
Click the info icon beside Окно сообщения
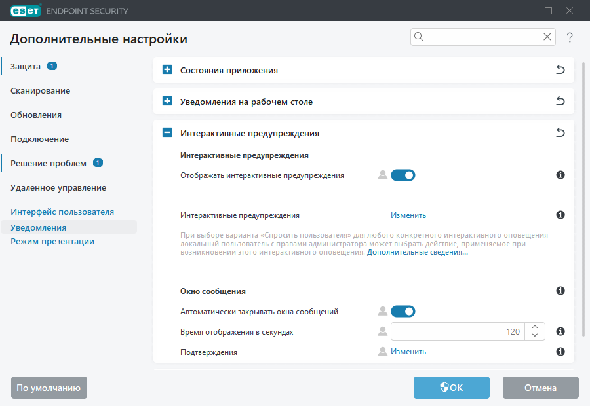point(560,291)
